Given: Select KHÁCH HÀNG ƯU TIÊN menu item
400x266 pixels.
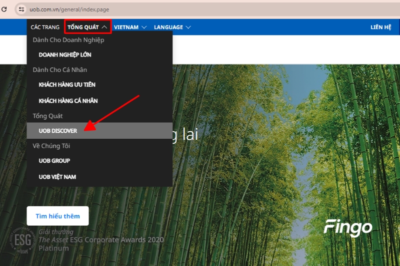Looking at the screenshot, I should (99, 85).
